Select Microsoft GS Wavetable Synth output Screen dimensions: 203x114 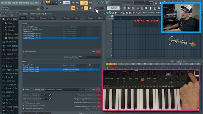click(61, 29)
